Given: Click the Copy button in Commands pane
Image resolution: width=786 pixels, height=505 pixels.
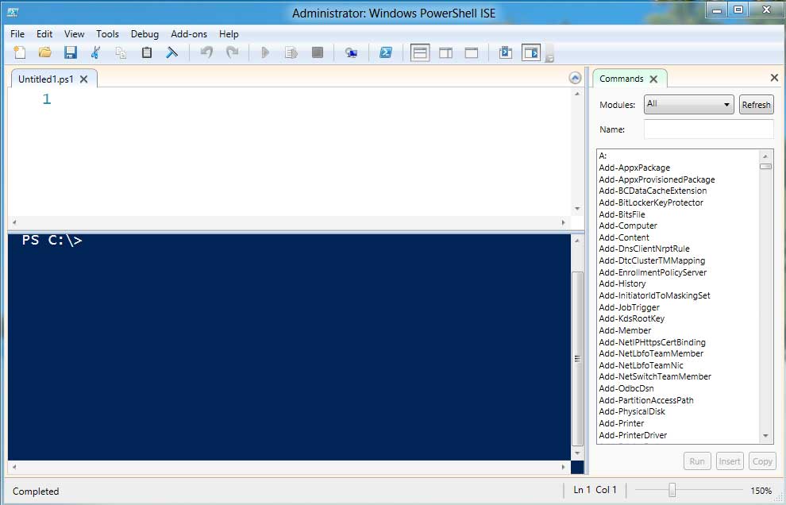Looking at the screenshot, I should [762, 461].
